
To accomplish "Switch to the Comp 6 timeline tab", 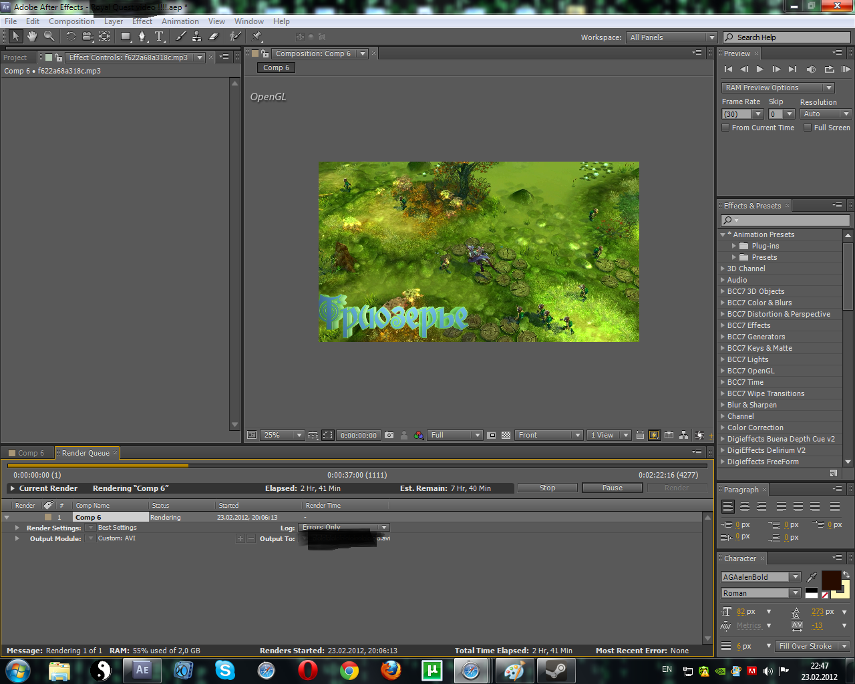I will (31, 453).
